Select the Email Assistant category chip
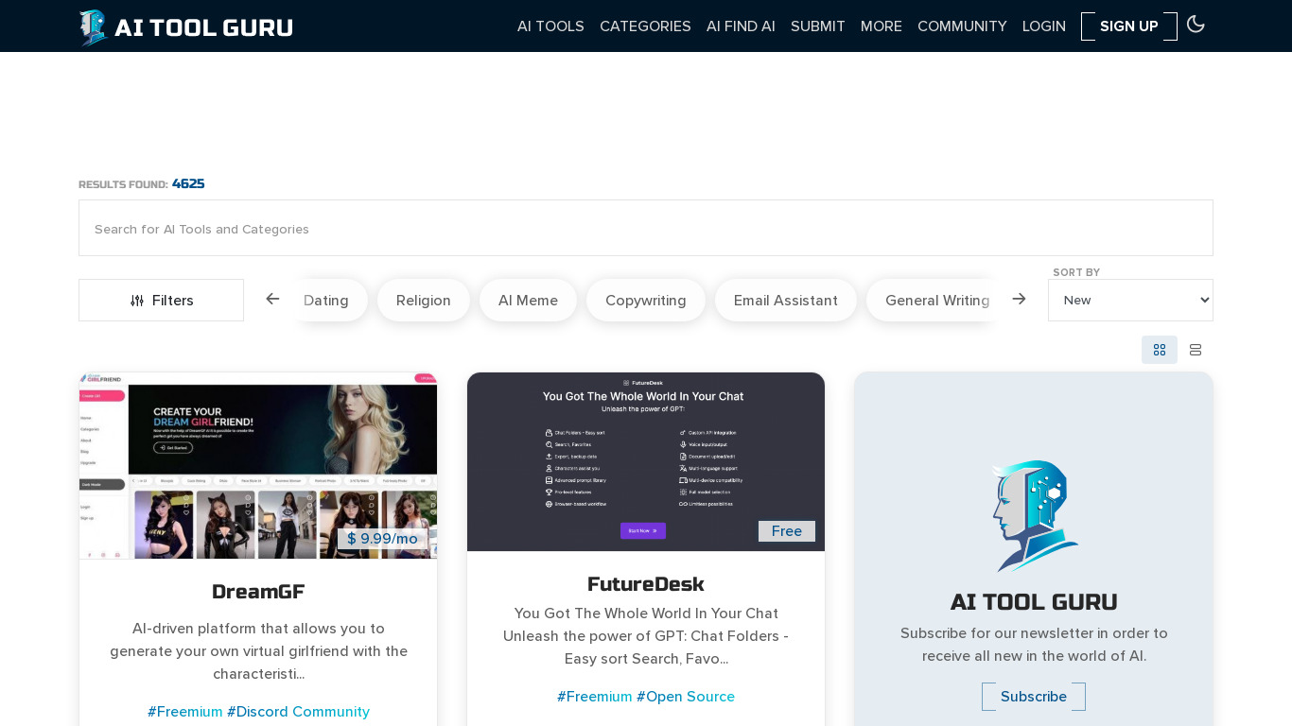Screen dimensions: 1292x726 [786, 300]
